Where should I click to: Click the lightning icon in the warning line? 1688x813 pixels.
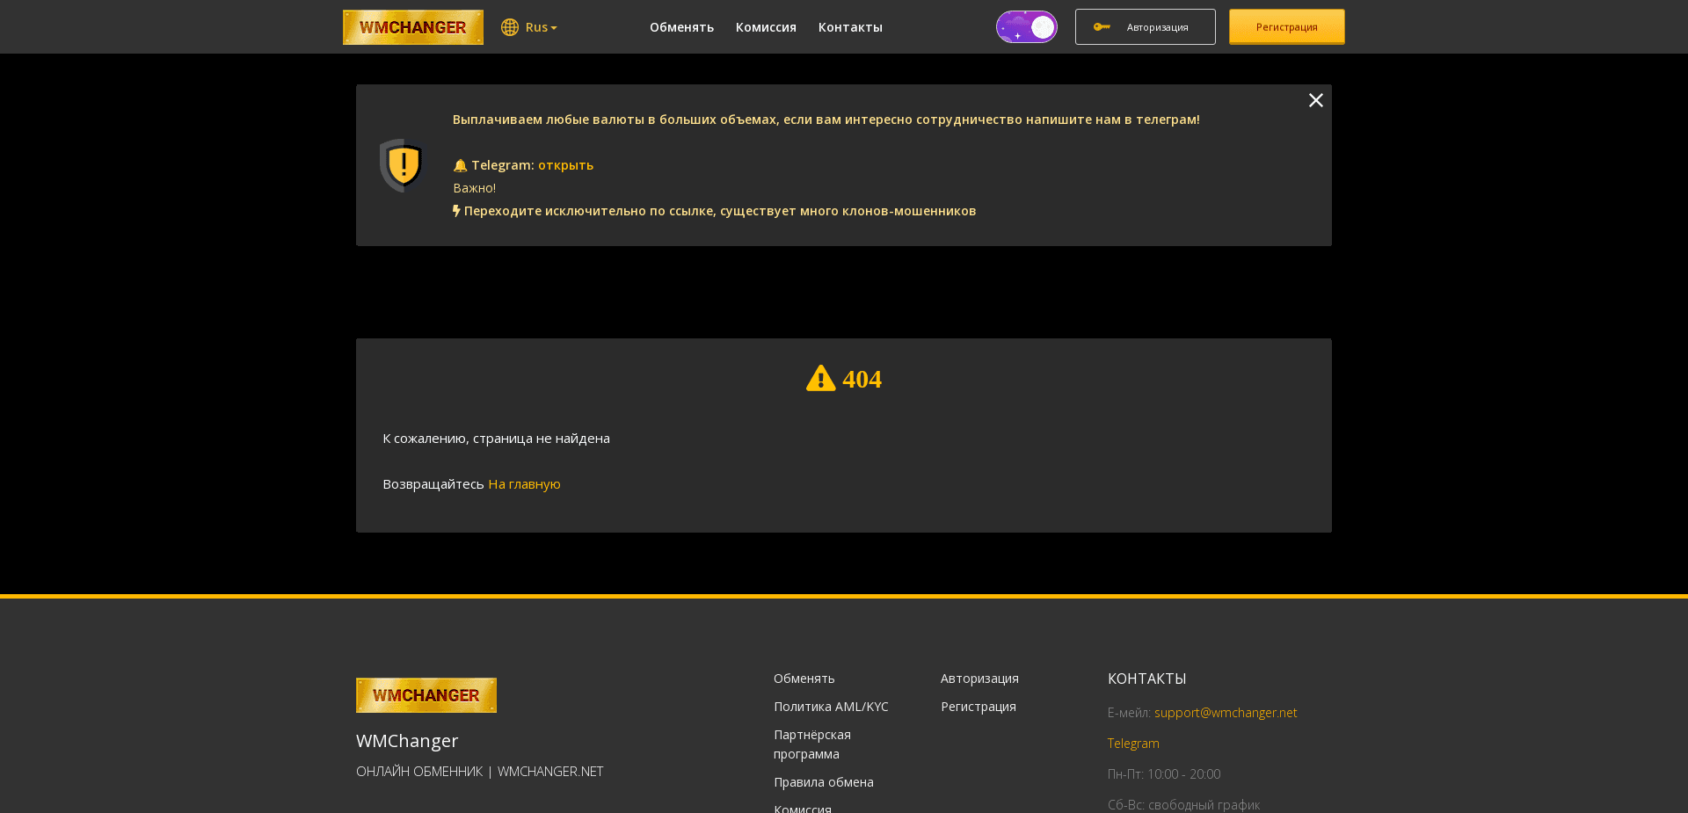tap(455, 211)
